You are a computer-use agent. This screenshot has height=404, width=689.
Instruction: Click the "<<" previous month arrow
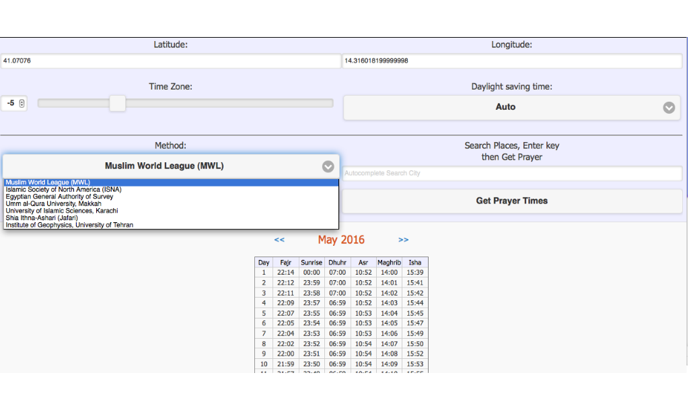[x=279, y=240]
